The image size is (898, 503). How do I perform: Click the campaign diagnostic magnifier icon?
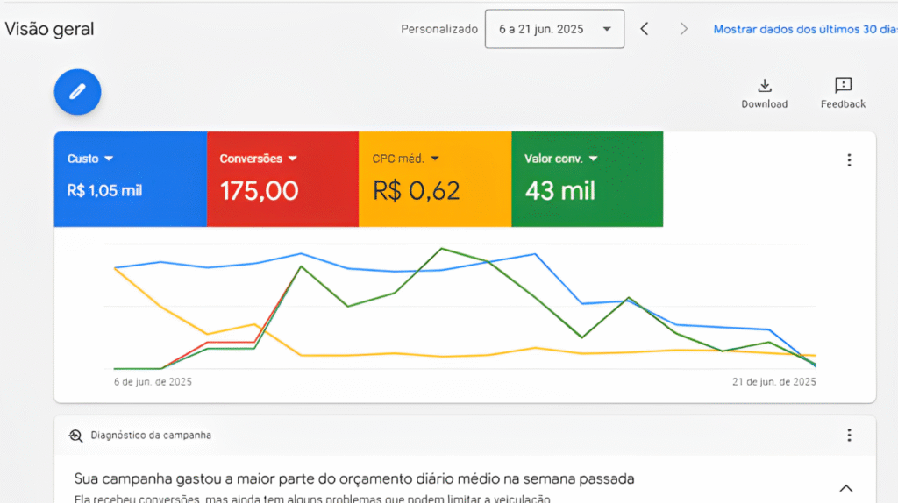pyautogui.click(x=75, y=436)
